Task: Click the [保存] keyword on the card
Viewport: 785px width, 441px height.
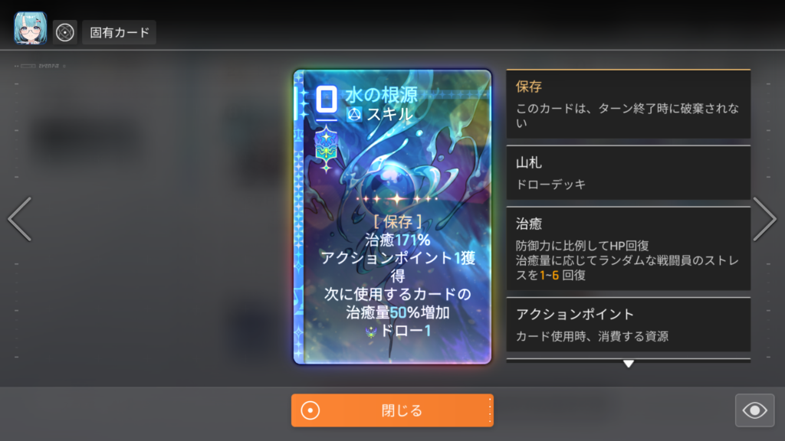Action: (398, 221)
